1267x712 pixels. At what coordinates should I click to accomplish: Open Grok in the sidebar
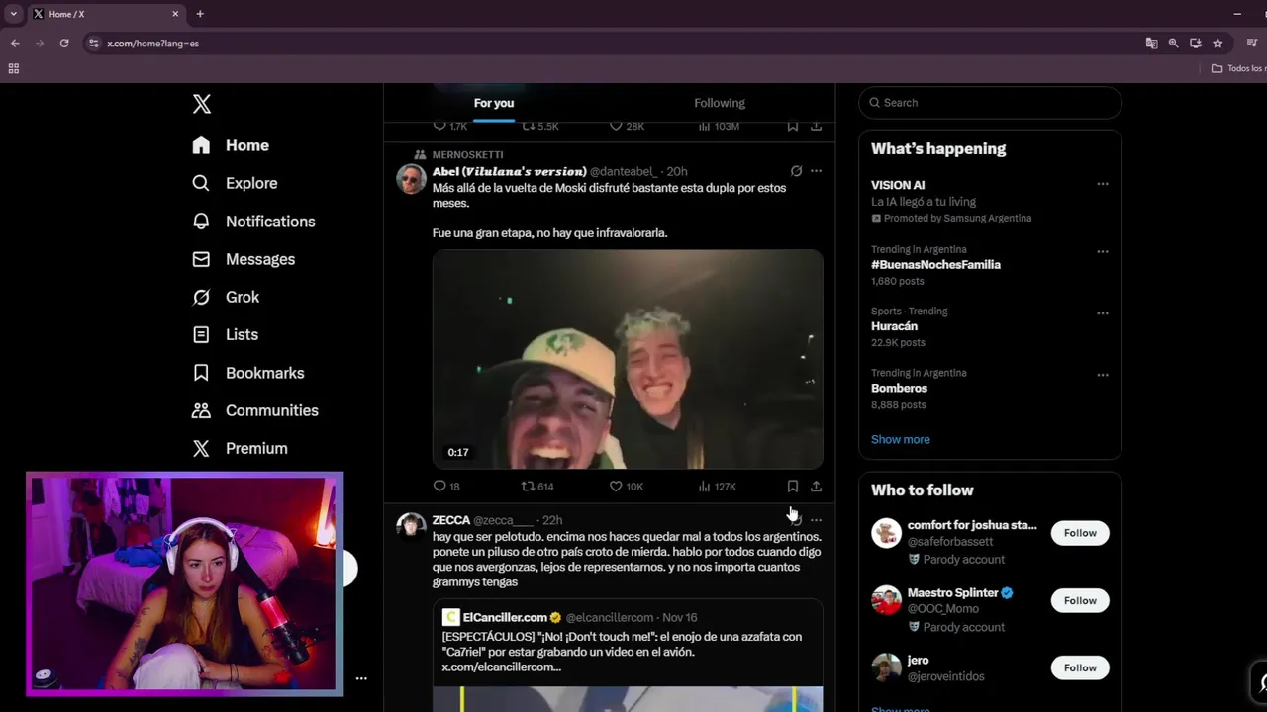227,297
